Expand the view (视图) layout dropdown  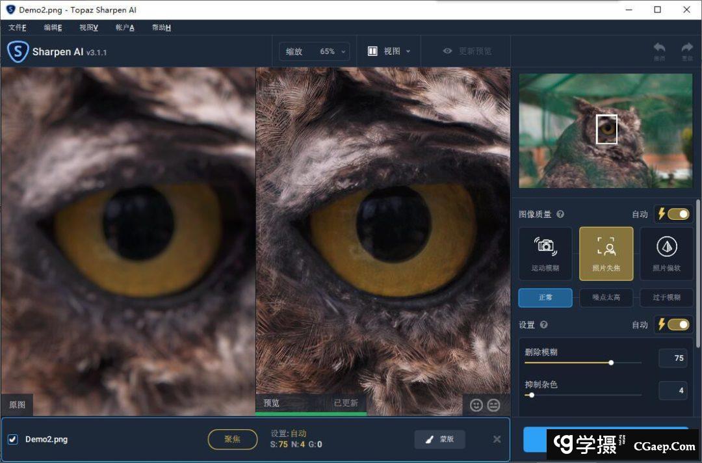coord(389,51)
